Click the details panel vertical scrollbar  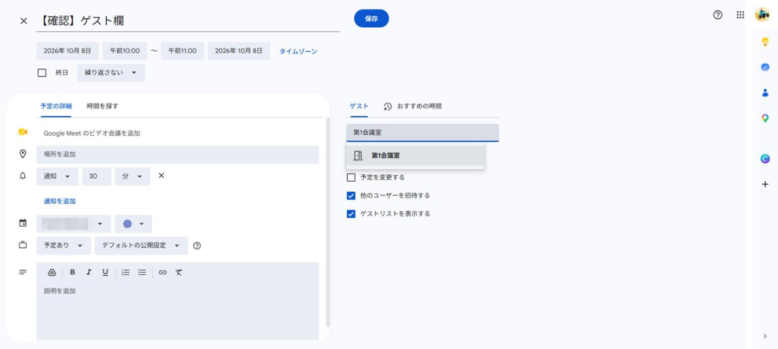[x=327, y=223]
